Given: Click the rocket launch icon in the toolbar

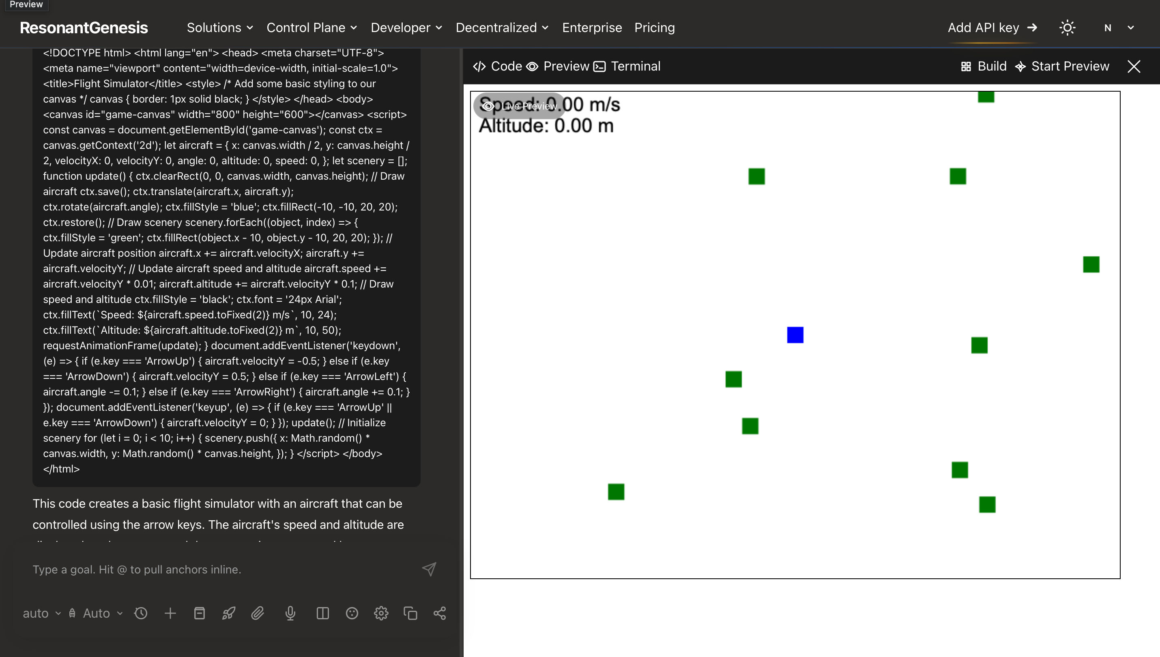Looking at the screenshot, I should [228, 613].
